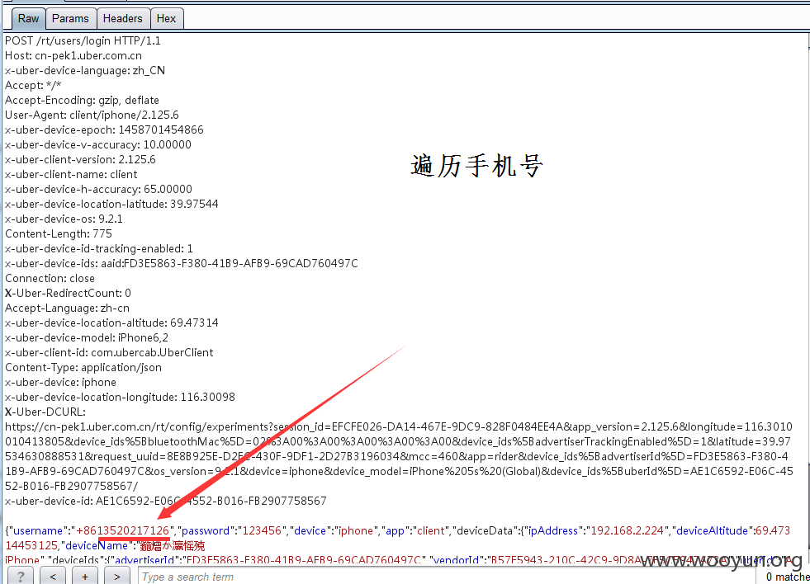The width and height of the screenshot is (810, 584).
Task: Click the x-uber-device-os: 9.2.1 line
Action: tap(64, 219)
